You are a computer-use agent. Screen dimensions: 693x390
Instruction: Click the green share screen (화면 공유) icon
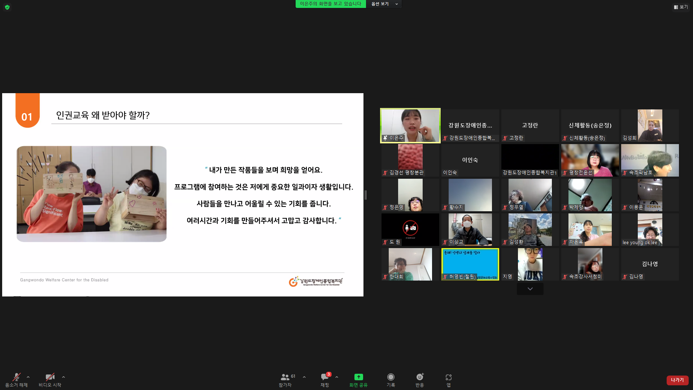tap(358, 377)
